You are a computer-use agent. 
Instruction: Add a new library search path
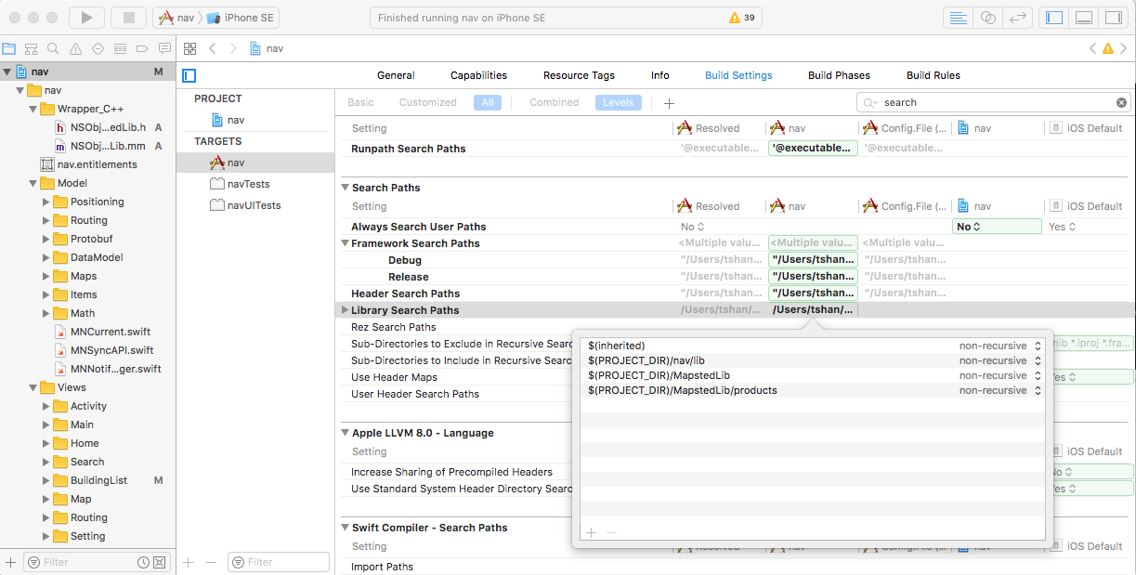point(590,533)
